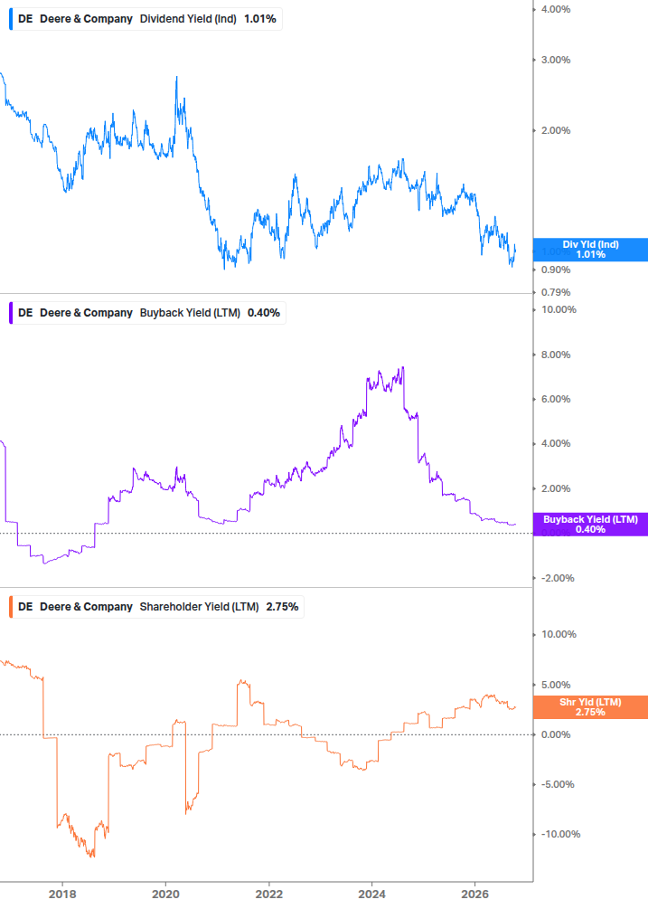Click the -2.00% tick on the buyback yield axis
648x909 pixels.
pyautogui.click(x=558, y=579)
